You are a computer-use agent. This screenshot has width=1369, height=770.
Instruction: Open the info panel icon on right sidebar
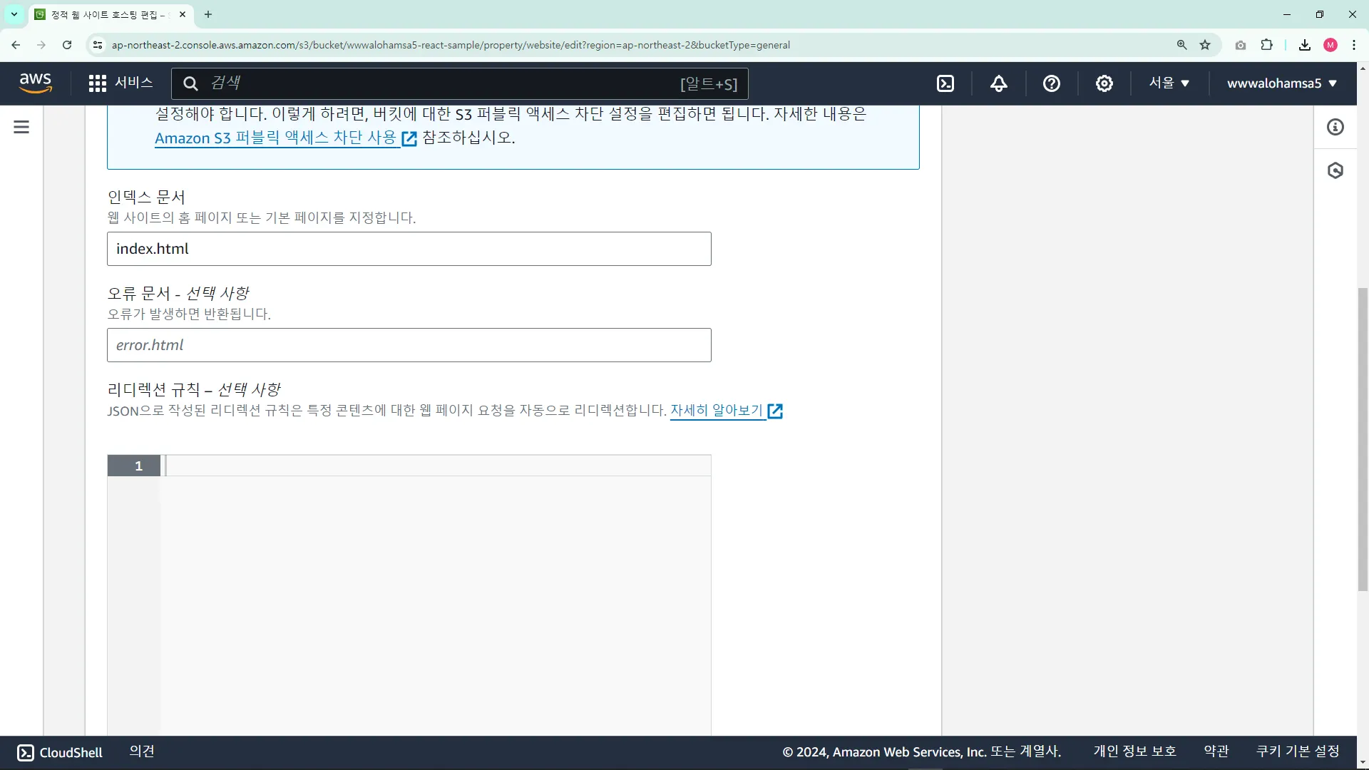(1335, 127)
